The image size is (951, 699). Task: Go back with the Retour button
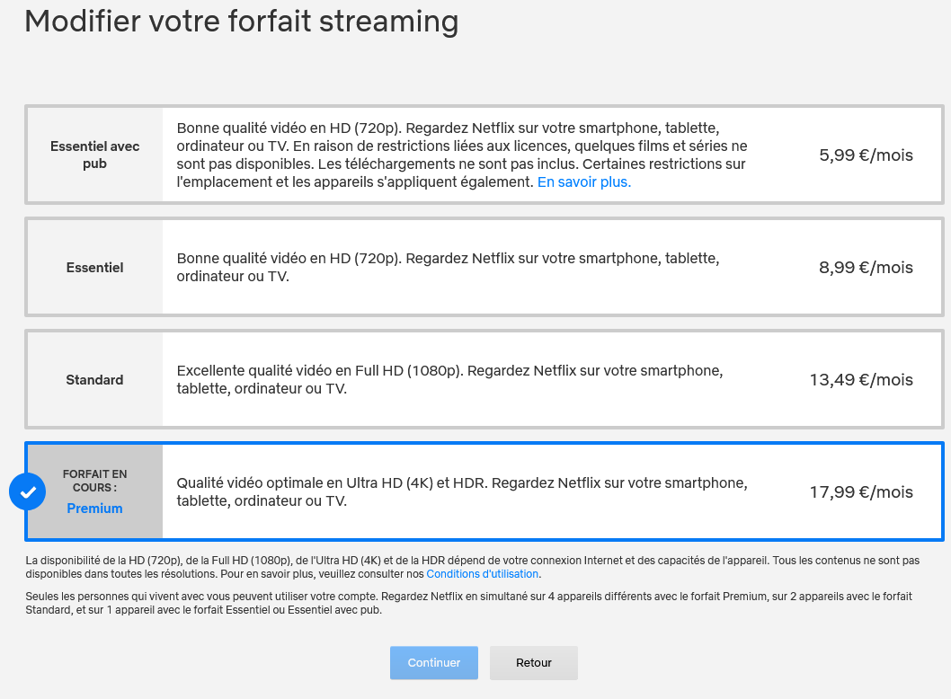coord(534,662)
